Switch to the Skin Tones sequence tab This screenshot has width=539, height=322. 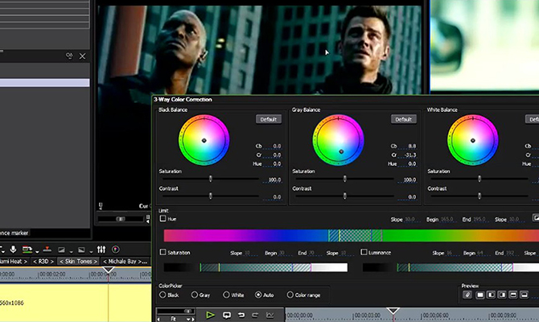click(x=78, y=262)
